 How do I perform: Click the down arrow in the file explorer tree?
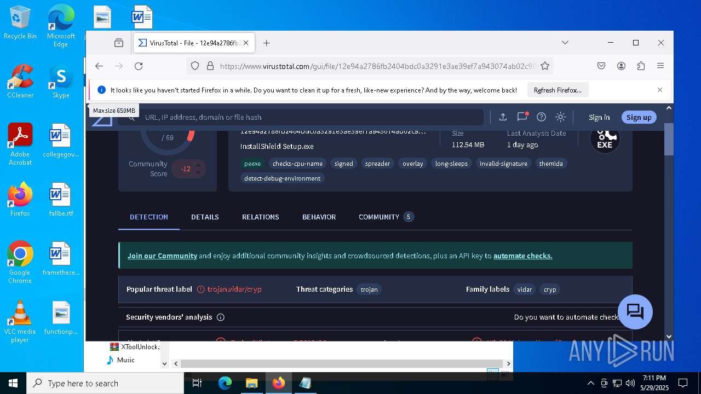(x=164, y=363)
